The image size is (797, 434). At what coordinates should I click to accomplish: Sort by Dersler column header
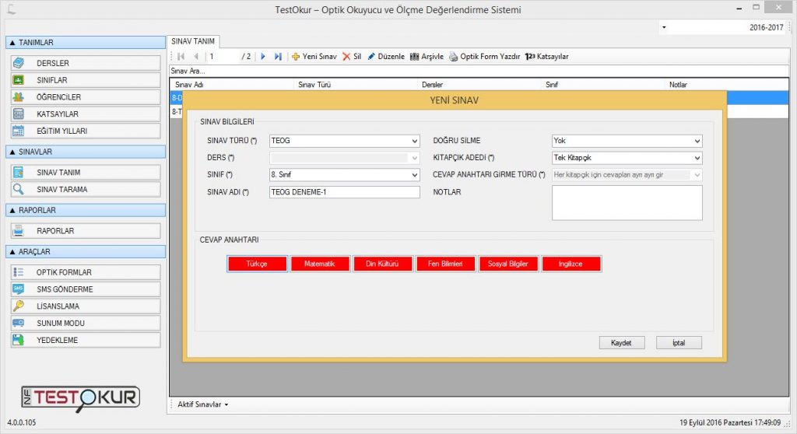coord(479,84)
